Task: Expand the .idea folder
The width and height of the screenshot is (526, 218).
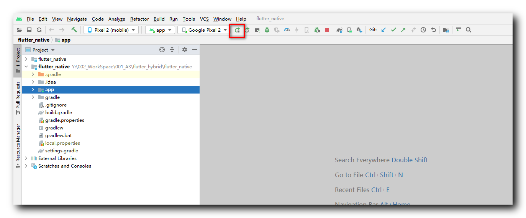Action: [33, 82]
